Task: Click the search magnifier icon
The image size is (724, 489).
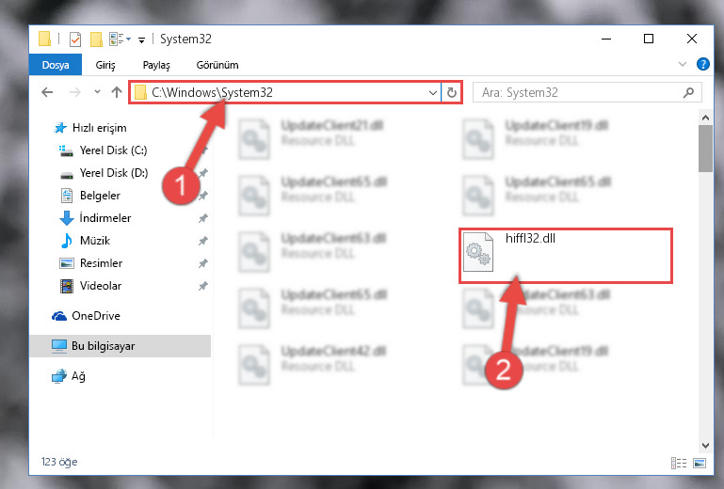Action: coord(688,93)
